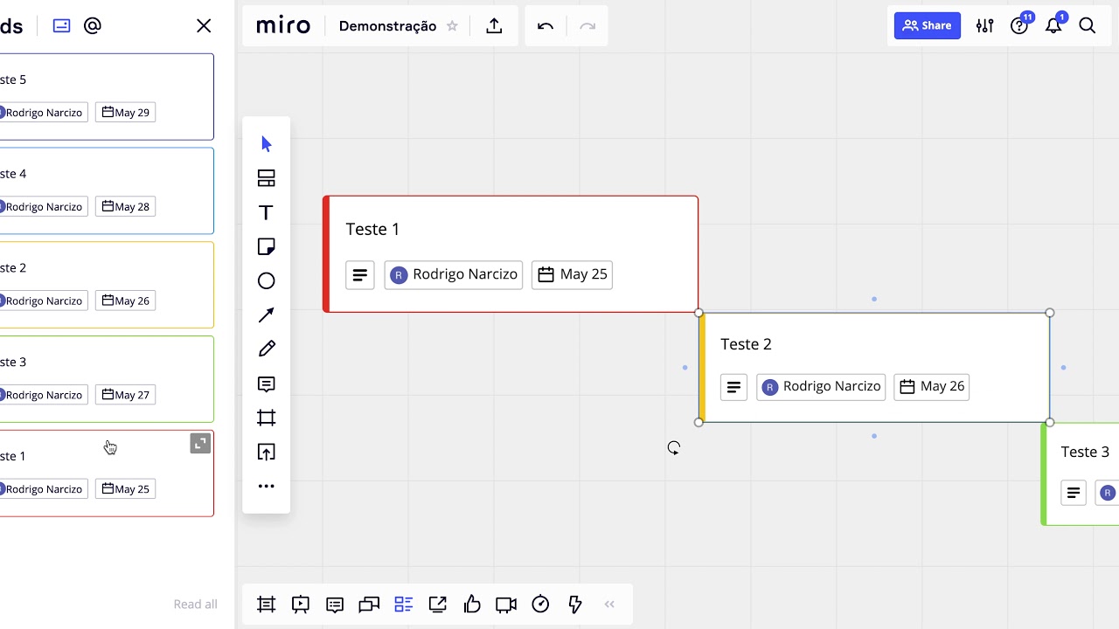Select the Pen drawing tool

[x=267, y=349]
